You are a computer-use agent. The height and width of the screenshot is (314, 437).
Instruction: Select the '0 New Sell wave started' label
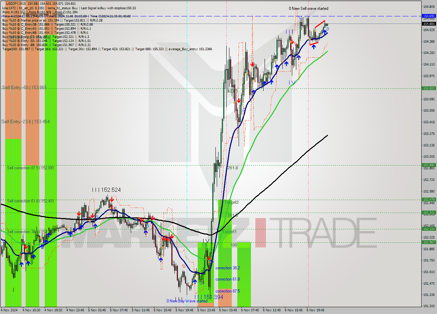click(x=309, y=9)
